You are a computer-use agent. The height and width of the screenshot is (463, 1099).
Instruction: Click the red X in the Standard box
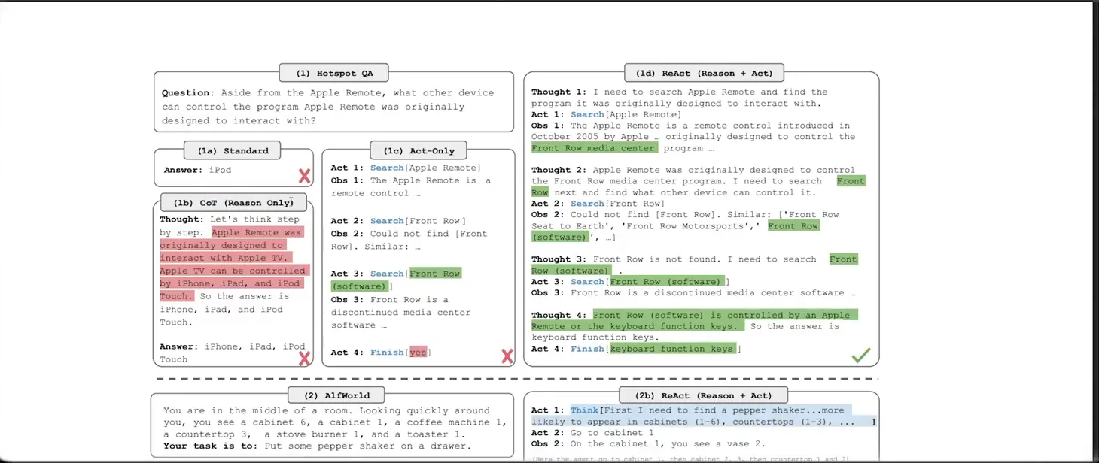pyautogui.click(x=304, y=176)
